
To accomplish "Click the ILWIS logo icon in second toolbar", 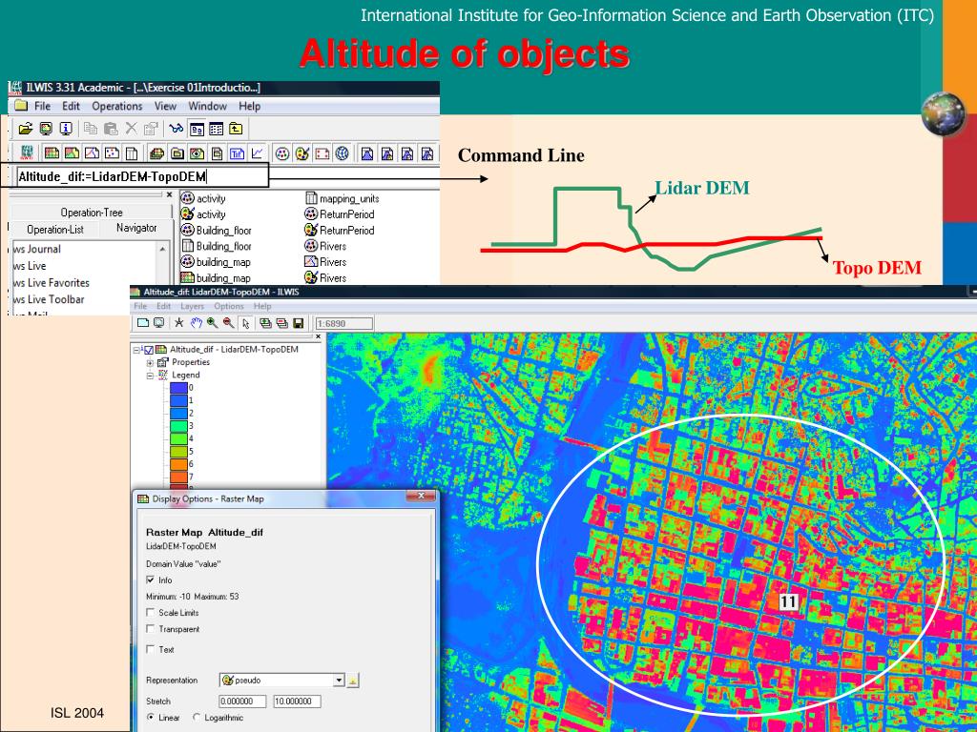I will [26, 153].
